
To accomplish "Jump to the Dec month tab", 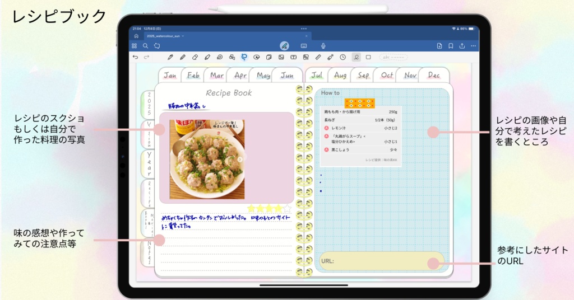I will (x=434, y=75).
